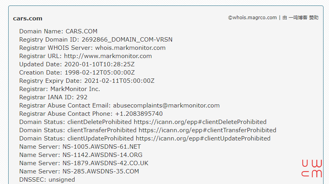
Task: Select the Registry Domain ID line
Action: [x=96, y=40]
